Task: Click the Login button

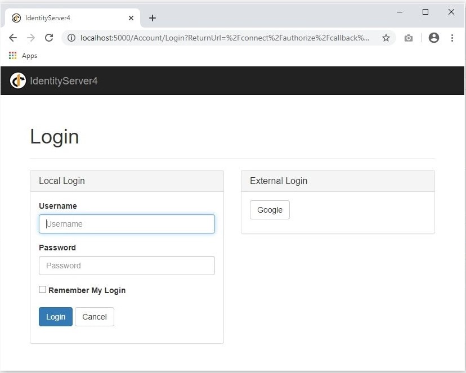Action: [55, 317]
